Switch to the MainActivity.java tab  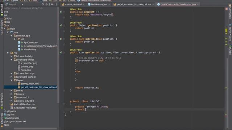99,4
